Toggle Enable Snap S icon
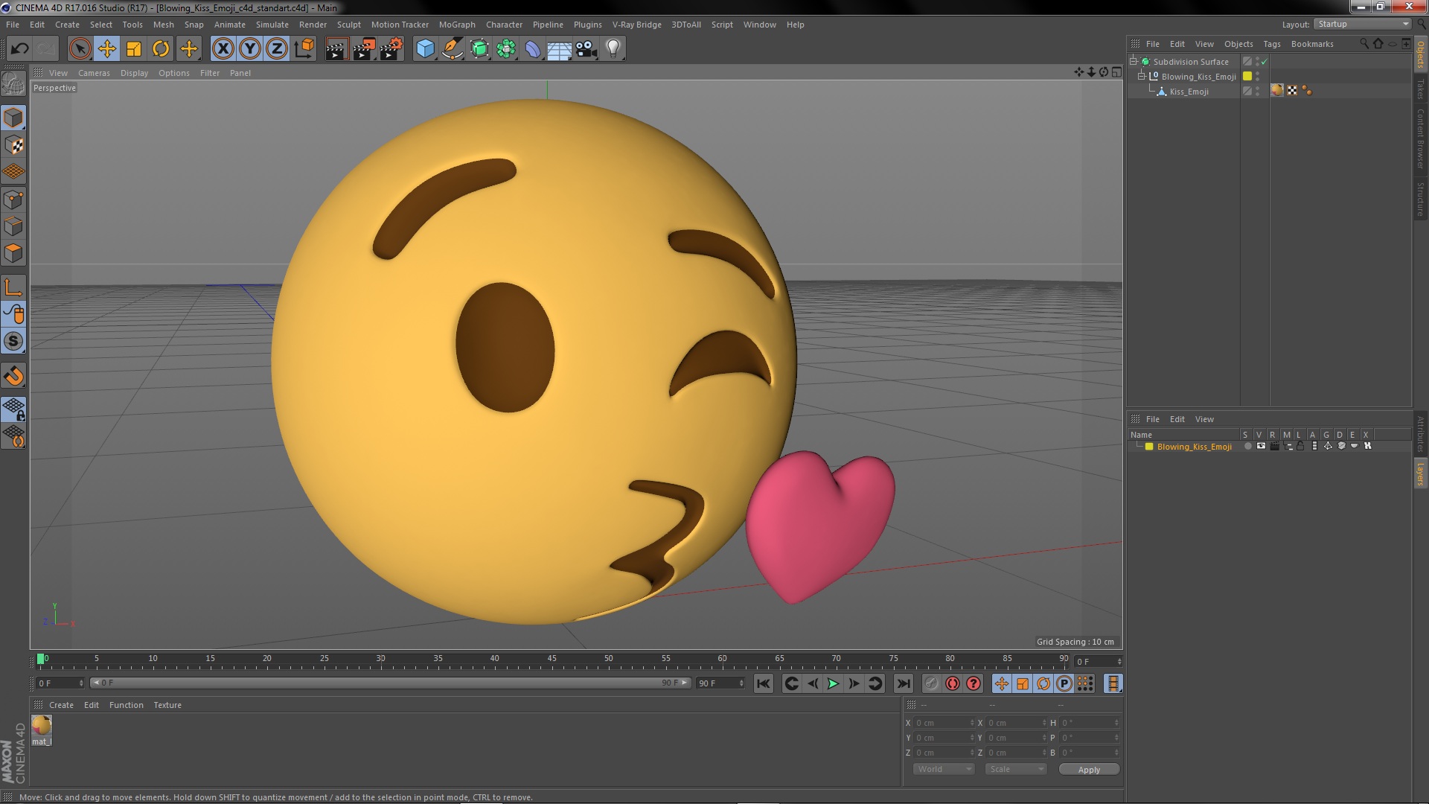Image resolution: width=1429 pixels, height=804 pixels. coord(13,342)
